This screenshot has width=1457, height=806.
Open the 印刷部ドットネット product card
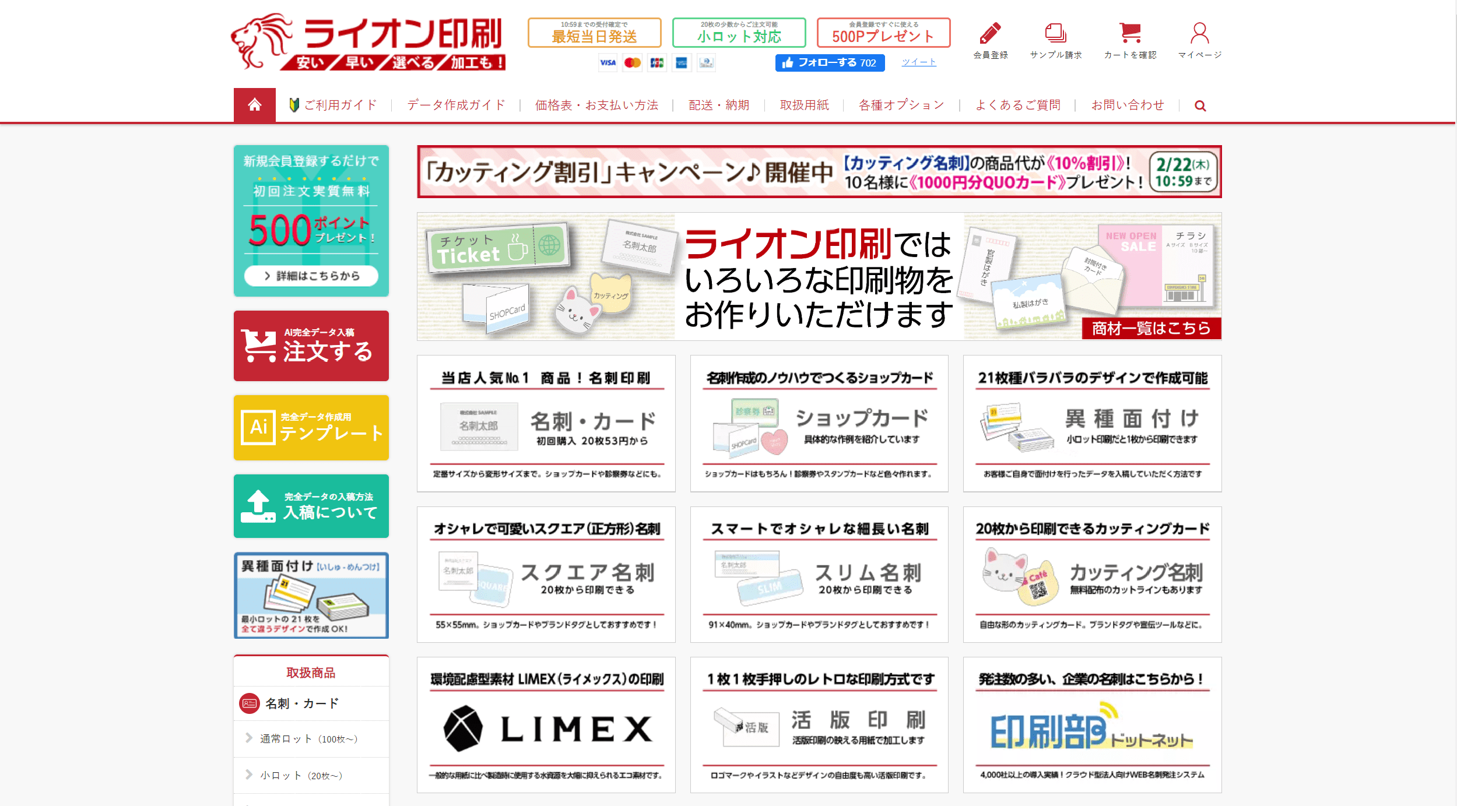click(x=1092, y=725)
